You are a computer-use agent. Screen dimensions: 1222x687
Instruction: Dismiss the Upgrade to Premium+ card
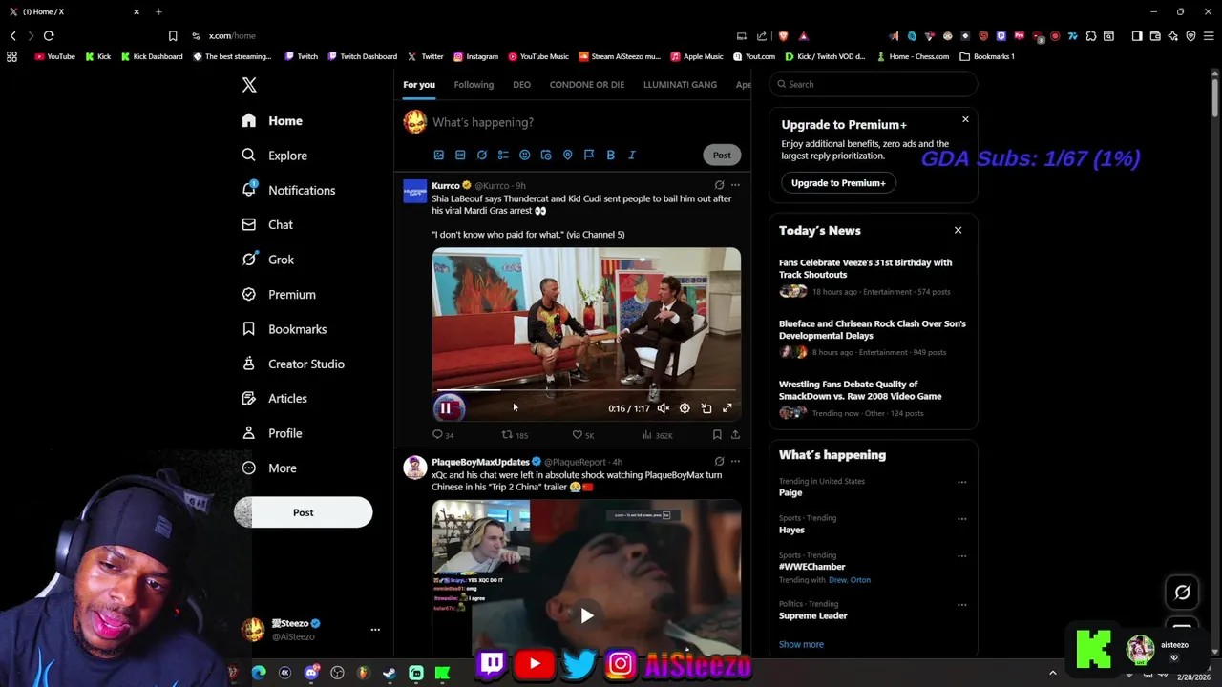pyautogui.click(x=965, y=119)
